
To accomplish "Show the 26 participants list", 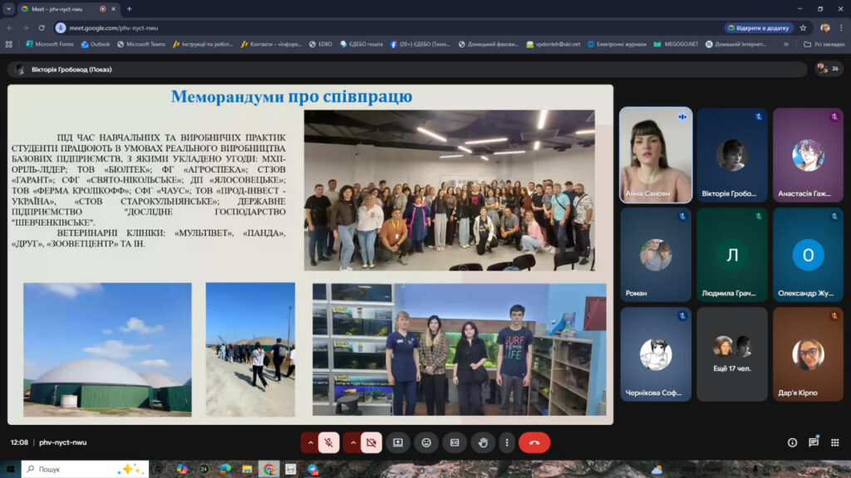I will pos(828,68).
